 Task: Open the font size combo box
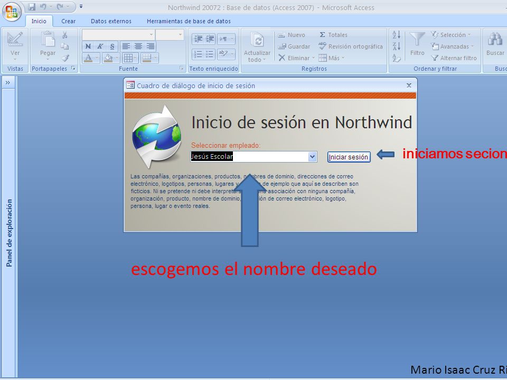pos(170,35)
